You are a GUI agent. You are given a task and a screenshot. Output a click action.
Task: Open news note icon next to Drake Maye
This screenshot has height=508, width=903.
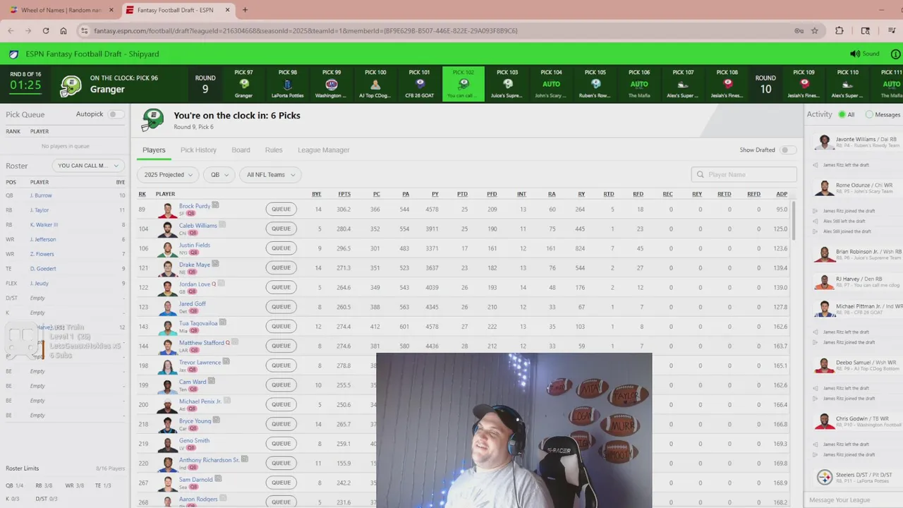pos(215,264)
